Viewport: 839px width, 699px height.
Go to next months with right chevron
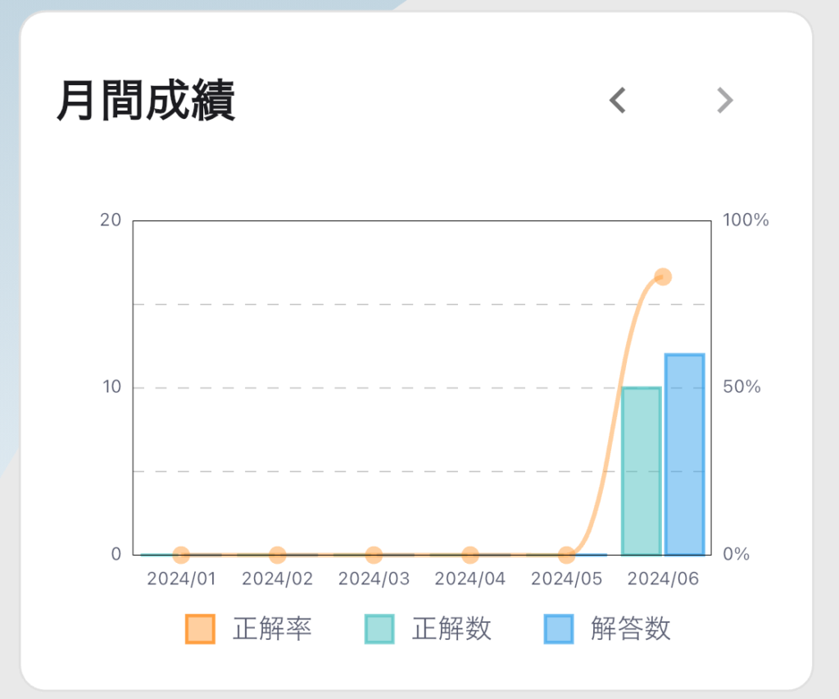pos(725,100)
